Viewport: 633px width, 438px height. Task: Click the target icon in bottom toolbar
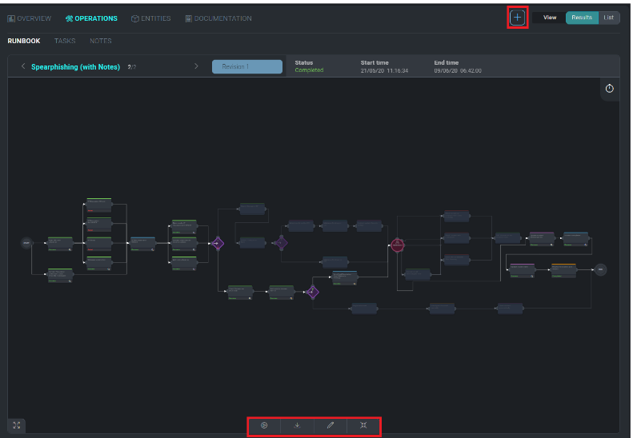(x=264, y=425)
